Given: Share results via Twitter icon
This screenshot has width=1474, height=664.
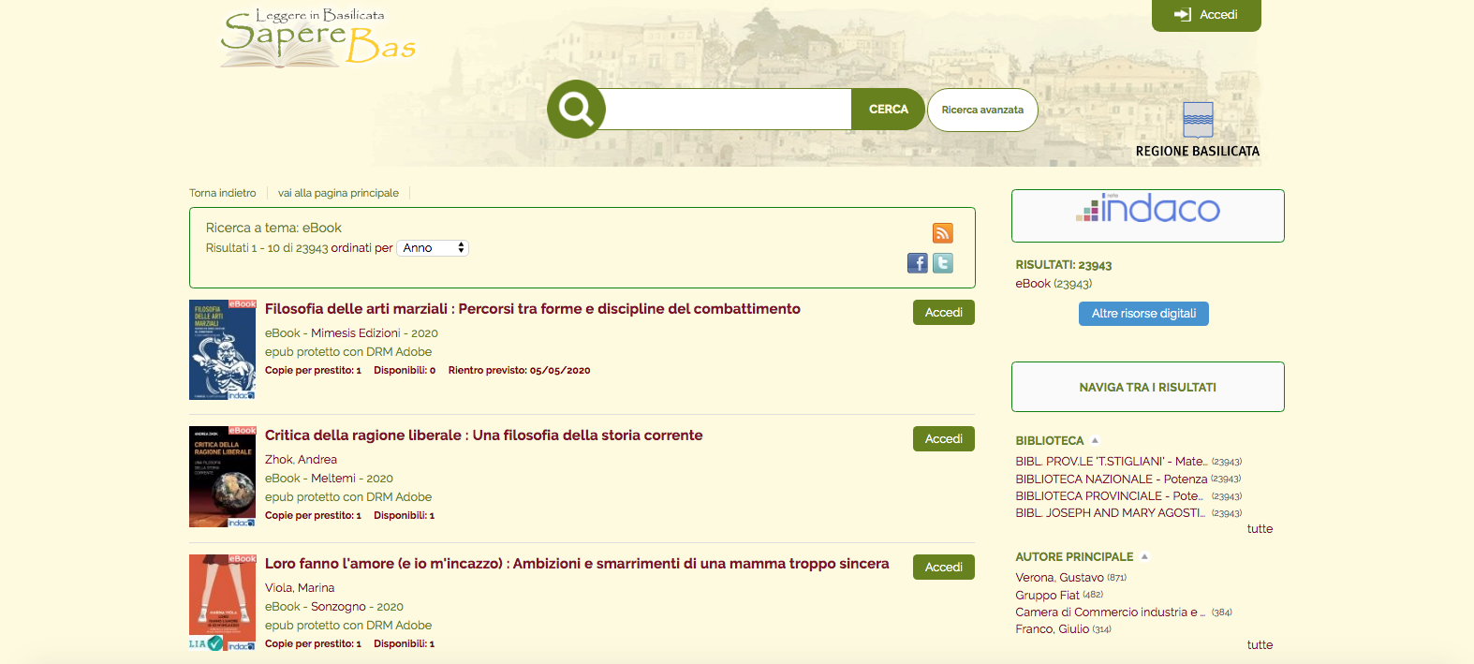Looking at the screenshot, I should (x=943, y=263).
